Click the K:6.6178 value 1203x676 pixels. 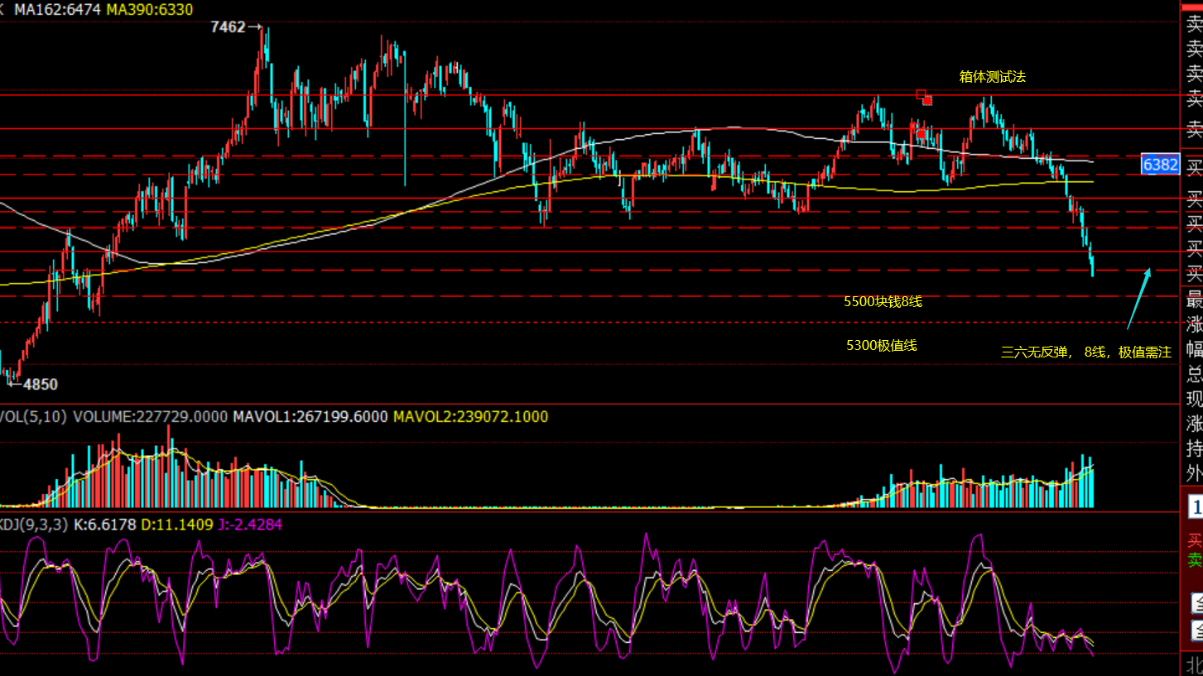click(104, 524)
